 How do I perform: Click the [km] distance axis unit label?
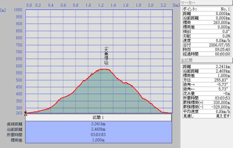coord(176,6)
